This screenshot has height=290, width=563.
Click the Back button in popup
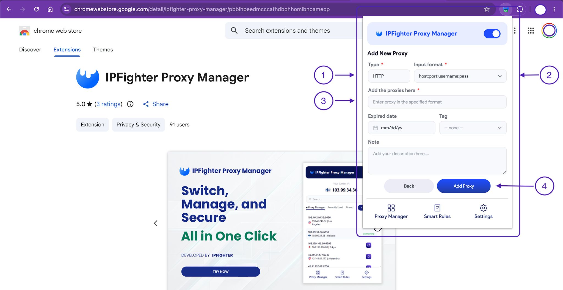(x=409, y=186)
